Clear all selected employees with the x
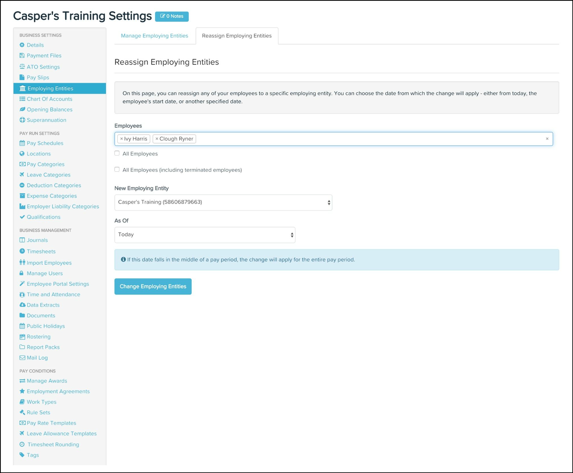The width and height of the screenshot is (573, 473). (547, 139)
